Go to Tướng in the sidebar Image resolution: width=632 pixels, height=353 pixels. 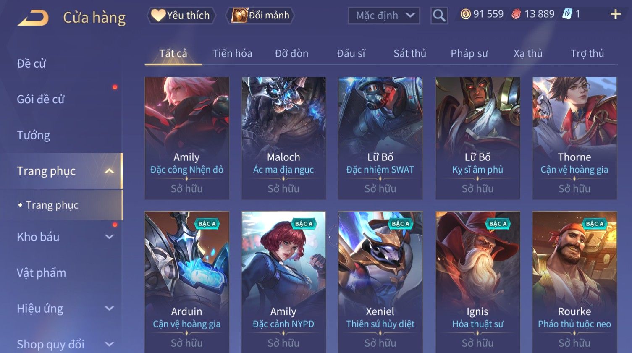click(34, 135)
